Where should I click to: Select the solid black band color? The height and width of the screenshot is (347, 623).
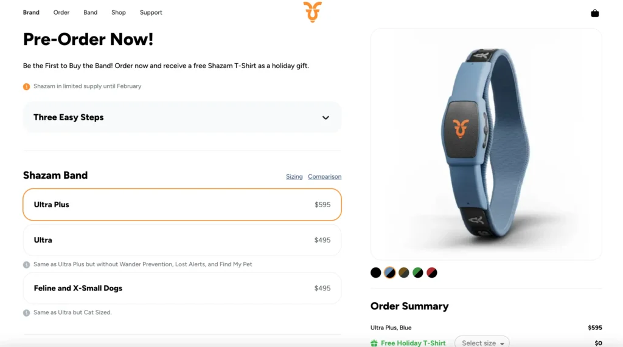coord(376,273)
